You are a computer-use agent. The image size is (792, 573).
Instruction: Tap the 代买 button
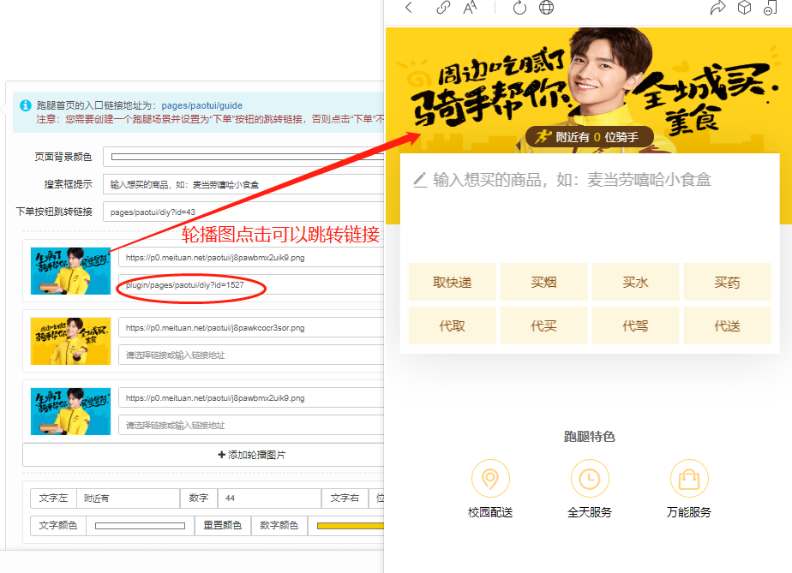pos(543,325)
